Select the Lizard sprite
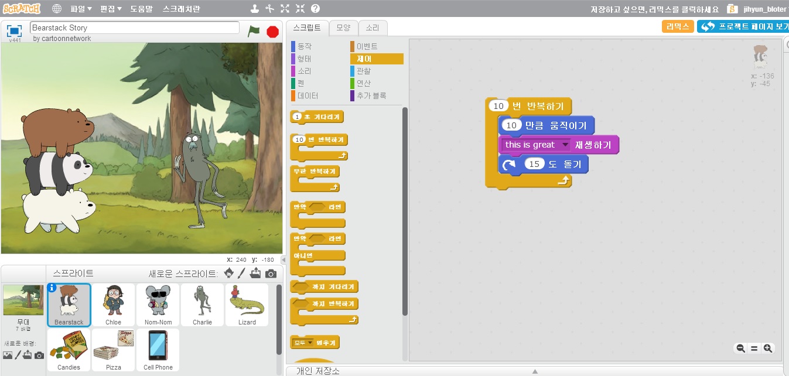 tap(247, 305)
